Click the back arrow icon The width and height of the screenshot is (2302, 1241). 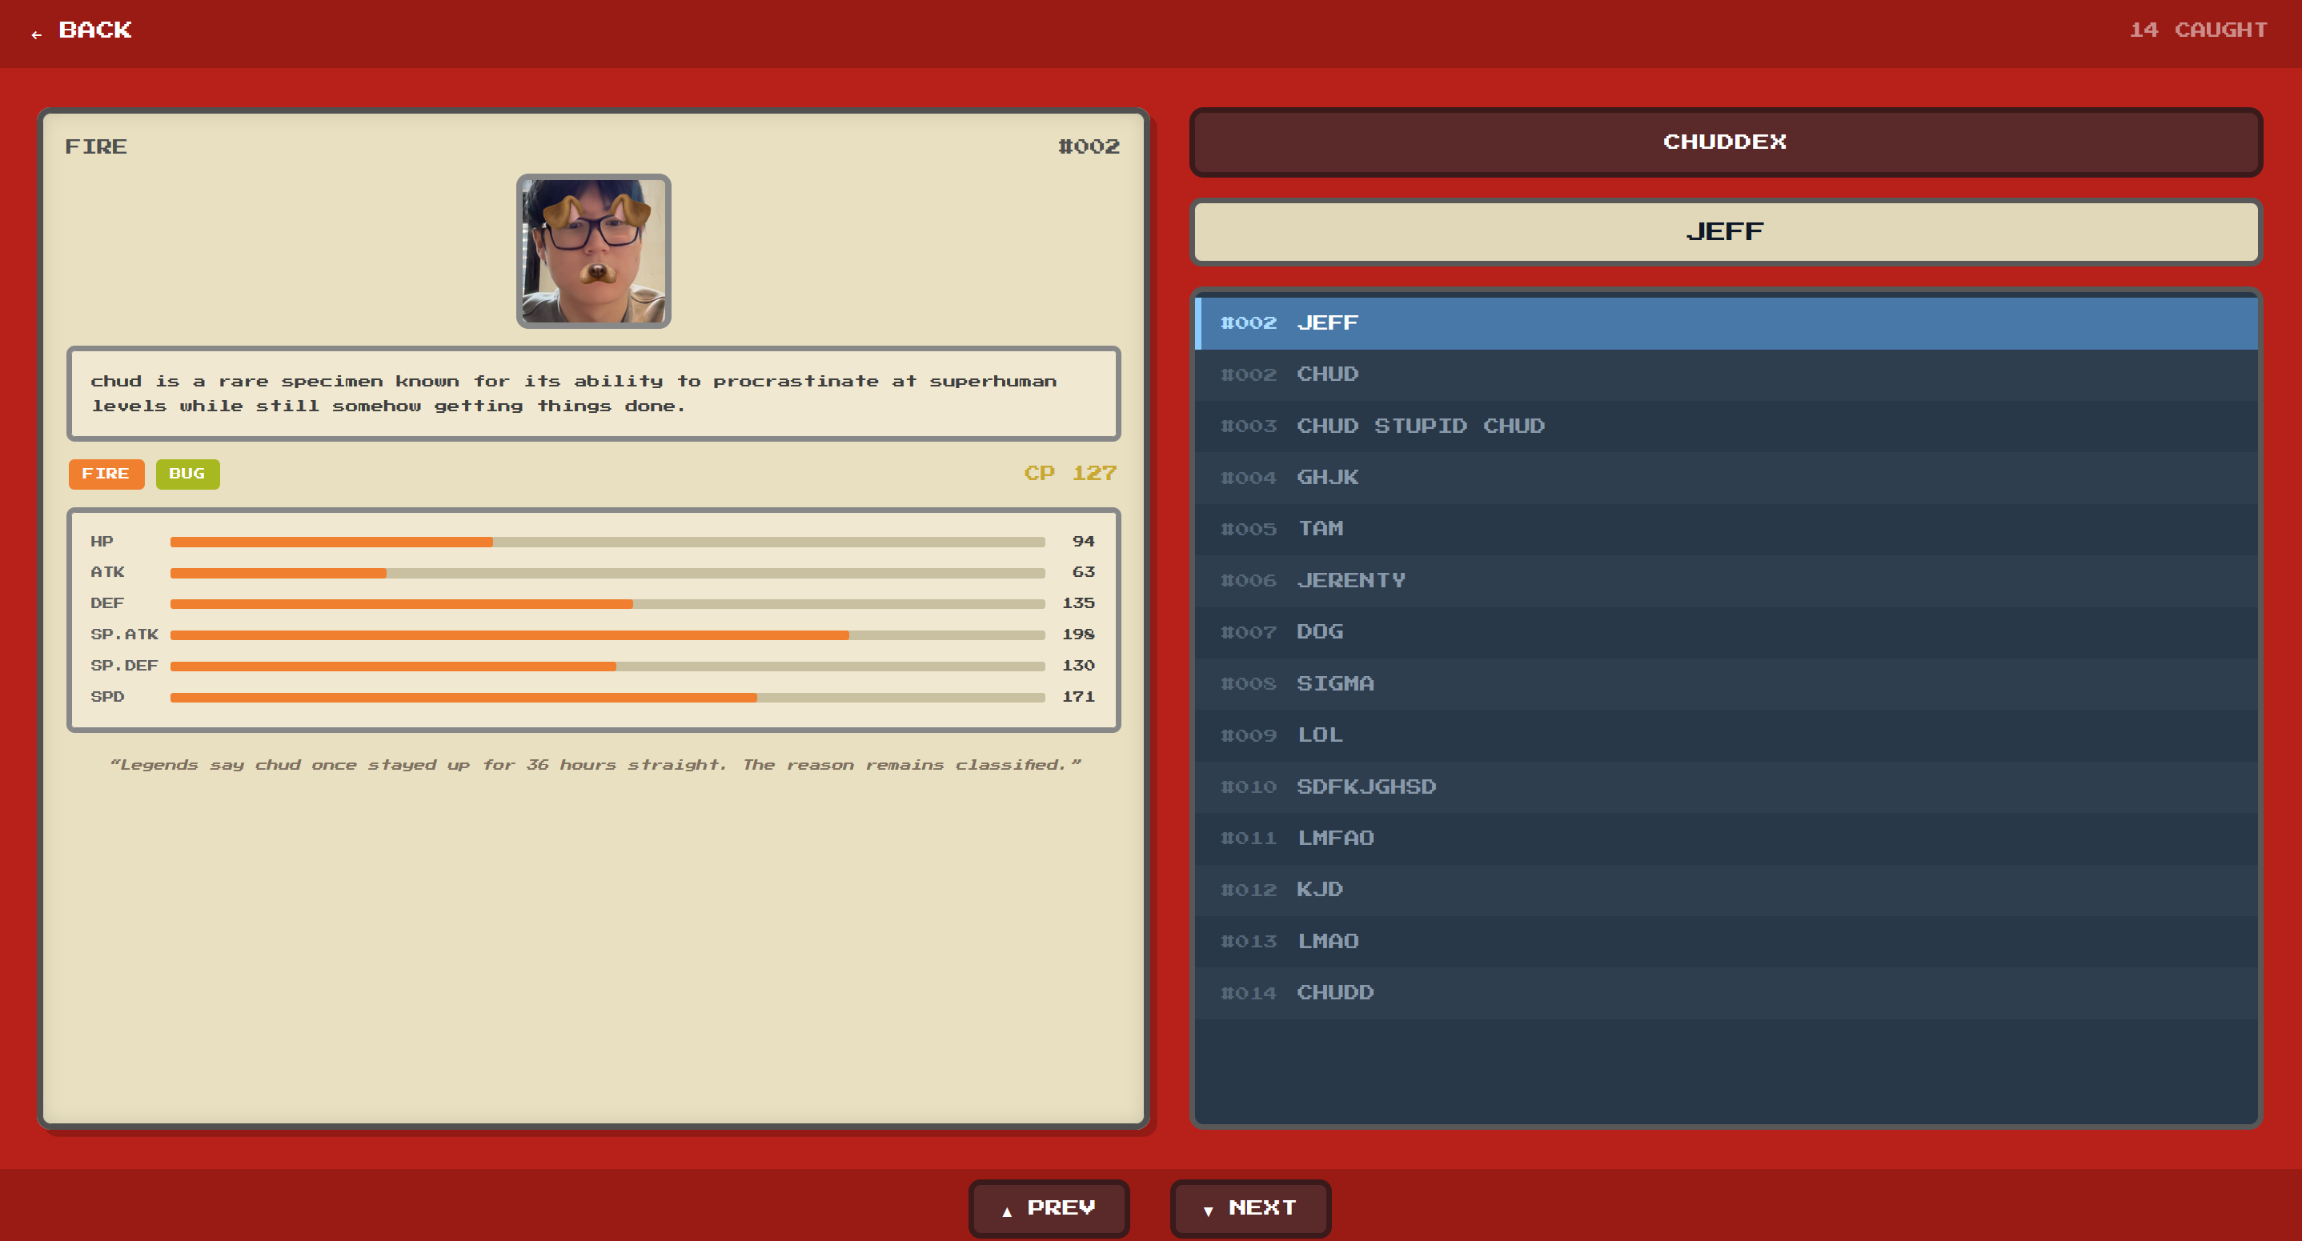point(37,34)
